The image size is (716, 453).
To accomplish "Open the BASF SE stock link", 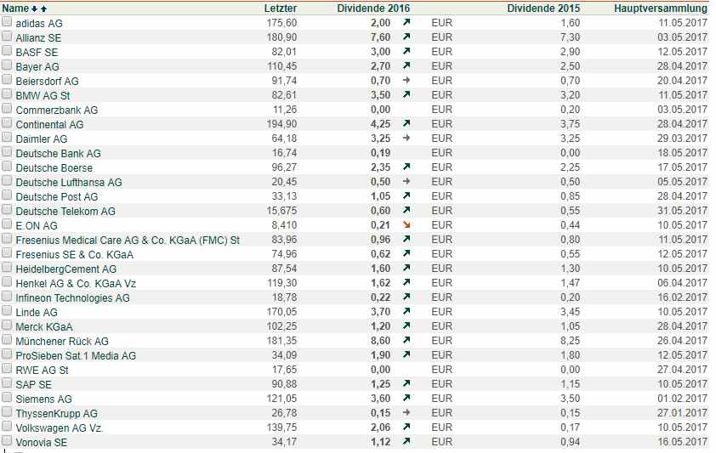I will coord(37,53).
